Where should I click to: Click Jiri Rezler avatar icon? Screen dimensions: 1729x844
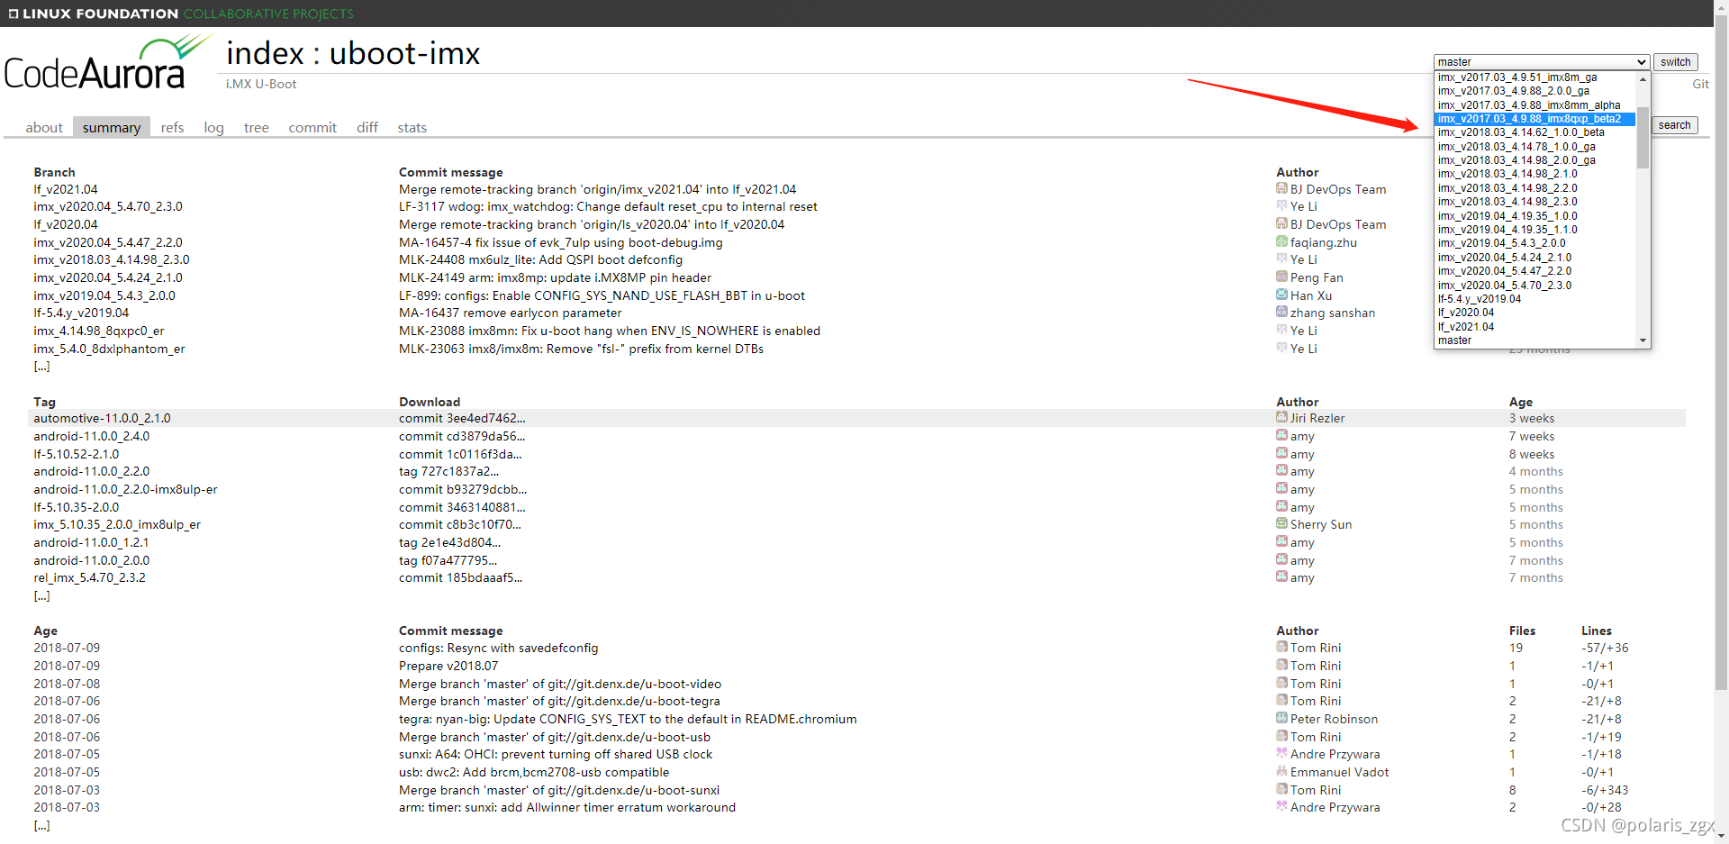pyautogui.click(x=1281, y=417)
